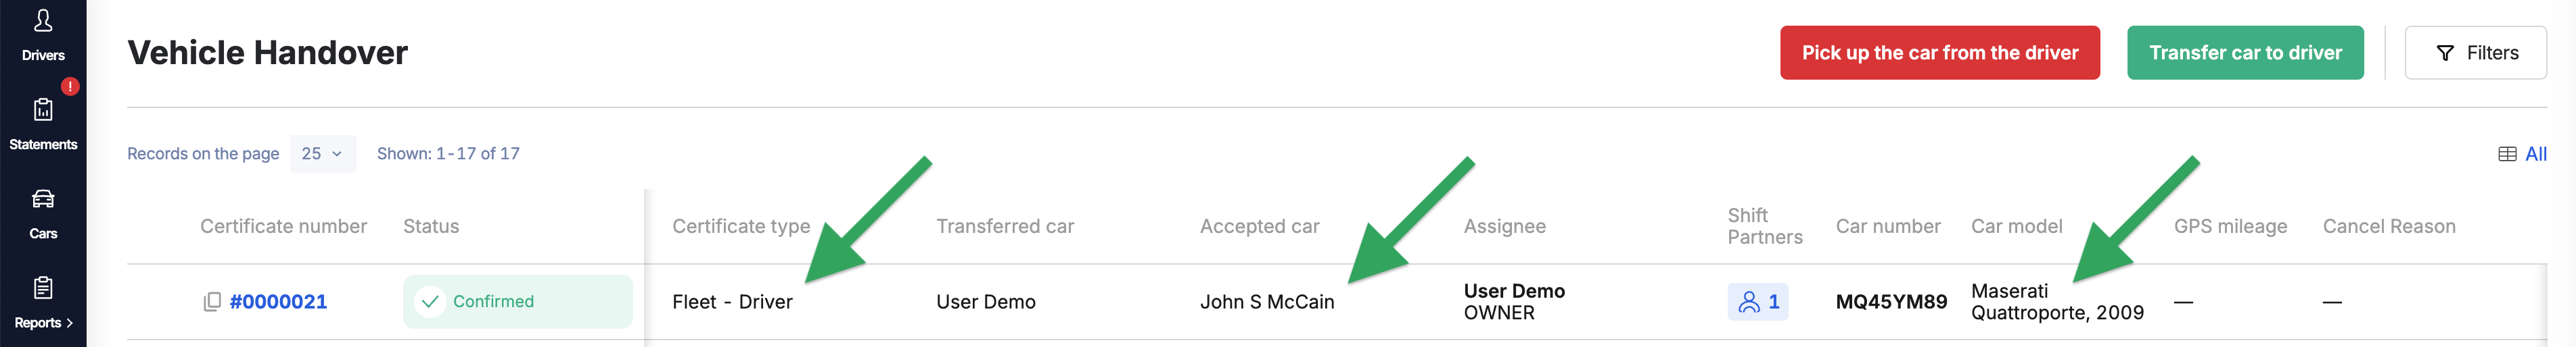Open certificate #0000021 link
The height and width of the screenshot is (347, 2576).
click(278, 301)
